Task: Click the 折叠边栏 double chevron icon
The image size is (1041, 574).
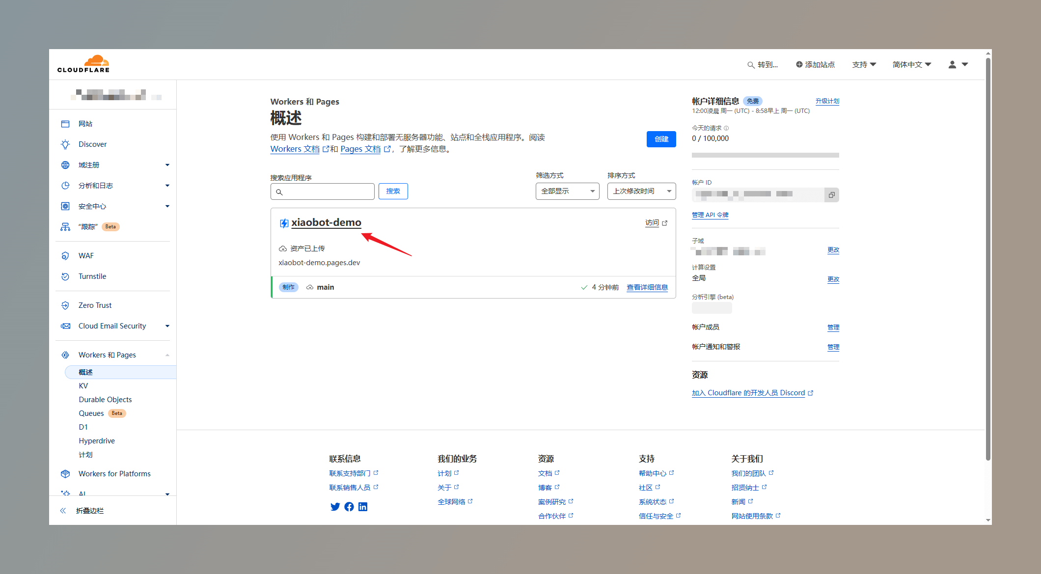Action: tap(63, 511)
